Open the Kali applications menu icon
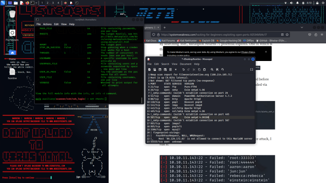The width and height of the screenshot is (326, 183). [x=3, y=3]
